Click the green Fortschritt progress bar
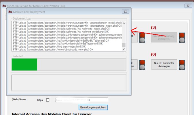The image size is (194, 115). tap(24, 64)
